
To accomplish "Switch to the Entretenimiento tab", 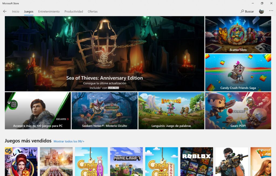I will click(49, 12).
